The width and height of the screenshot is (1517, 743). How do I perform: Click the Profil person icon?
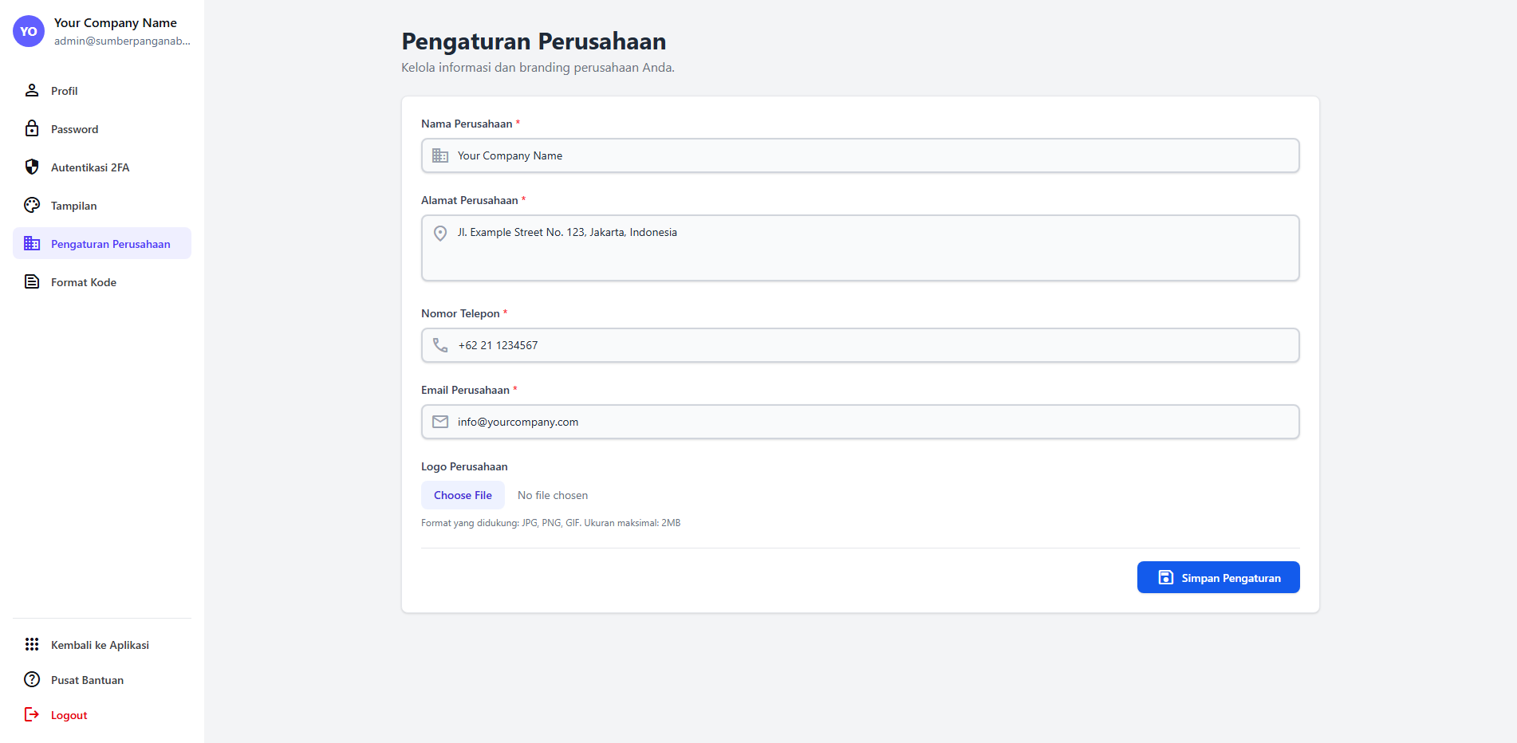coord(32,90)
